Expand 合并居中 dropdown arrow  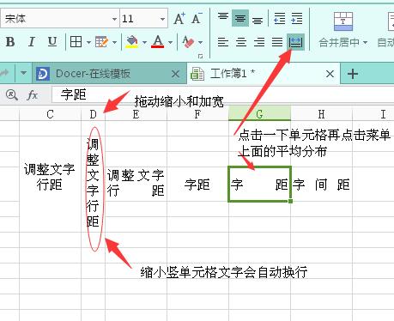[x=365, y=43]
